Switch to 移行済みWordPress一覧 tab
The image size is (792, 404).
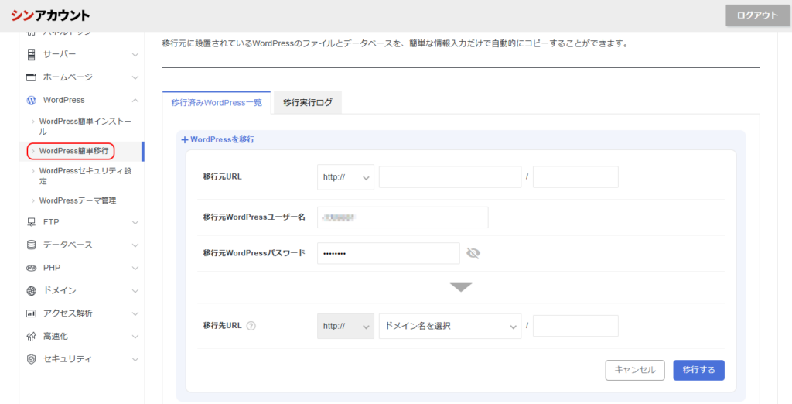click(x=217, y=103)
